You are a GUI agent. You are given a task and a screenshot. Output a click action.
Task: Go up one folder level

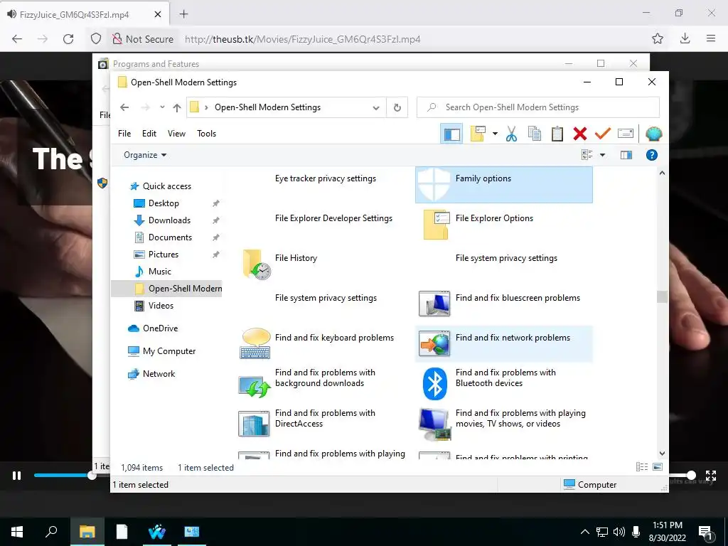point(177,108)
